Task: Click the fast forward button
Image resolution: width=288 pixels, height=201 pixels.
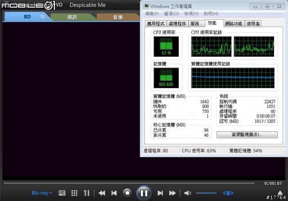Action: (172, 193)
